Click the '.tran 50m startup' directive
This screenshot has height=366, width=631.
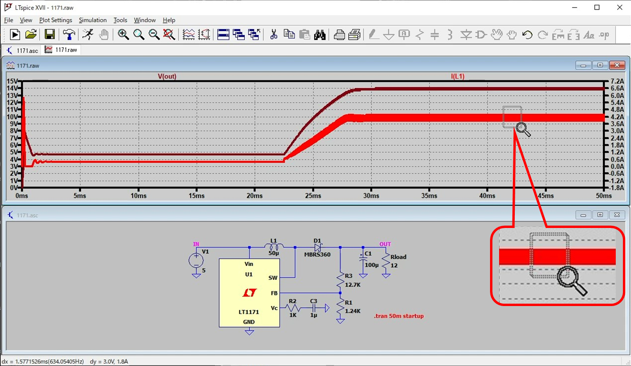(x=399, y=316)
